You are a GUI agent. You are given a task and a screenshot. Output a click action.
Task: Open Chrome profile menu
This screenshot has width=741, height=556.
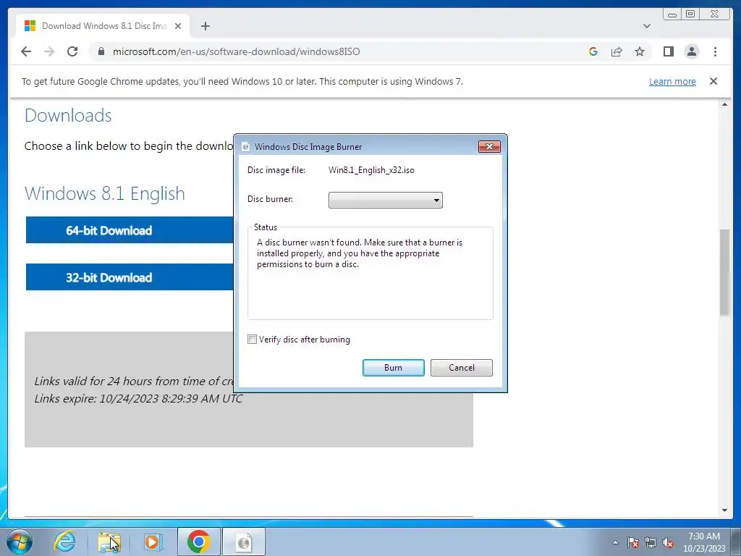(x=691, y=51)
